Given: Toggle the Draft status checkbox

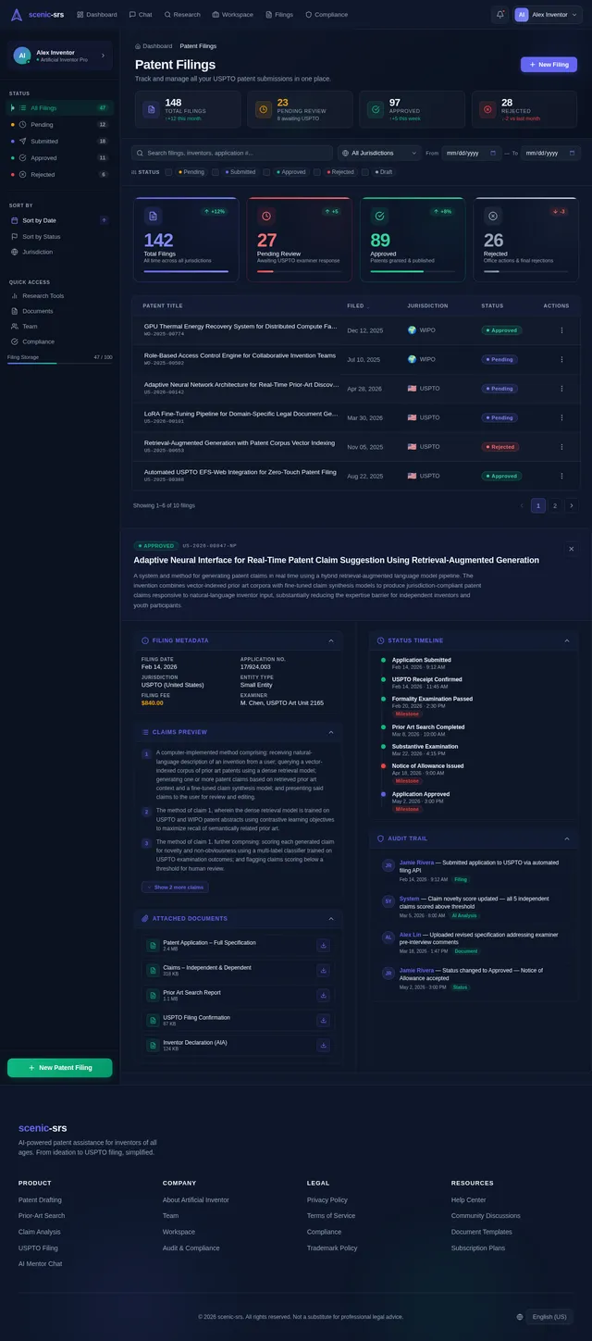Looking at the screenshot, I should (364, 172).
